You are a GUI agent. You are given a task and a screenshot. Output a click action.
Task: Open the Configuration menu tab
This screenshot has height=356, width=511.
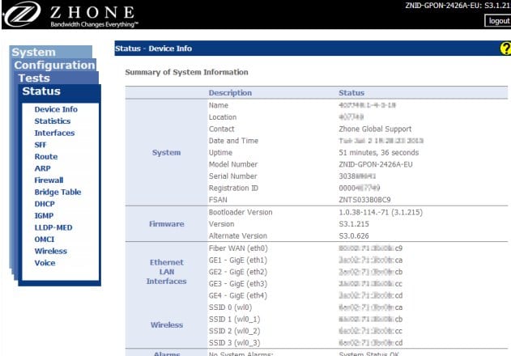click(54, 66)
